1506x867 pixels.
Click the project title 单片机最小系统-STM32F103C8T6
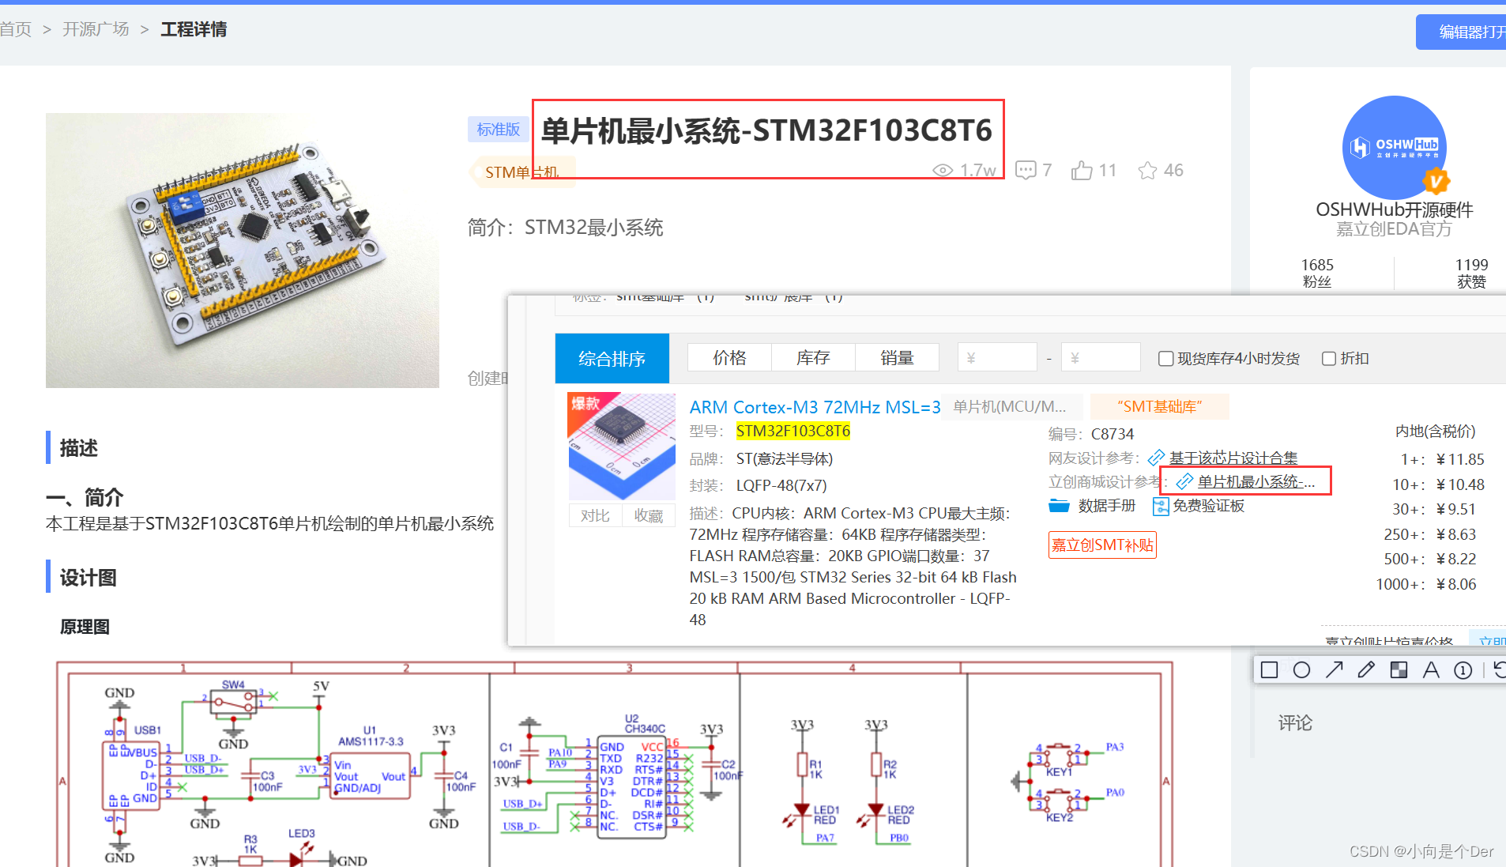click(x=766, y=130)
